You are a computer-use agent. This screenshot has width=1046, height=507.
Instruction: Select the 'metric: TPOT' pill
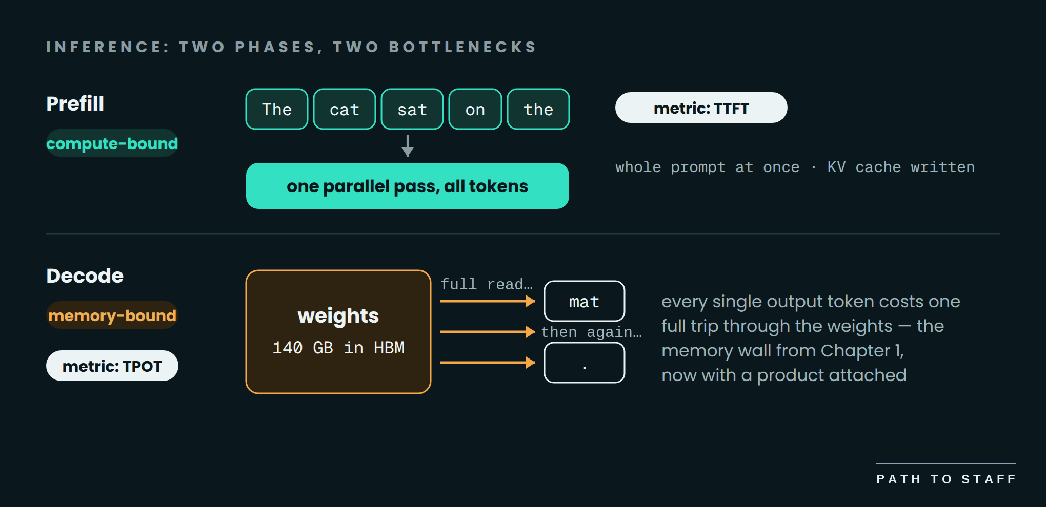coord(112,366)
